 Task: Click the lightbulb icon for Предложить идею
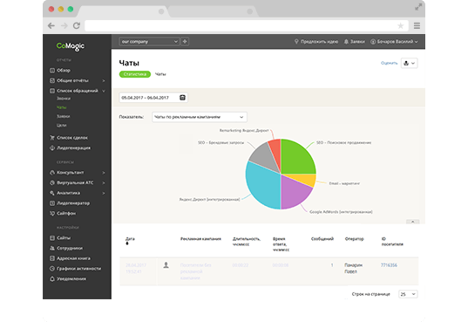tap(296, 42)
